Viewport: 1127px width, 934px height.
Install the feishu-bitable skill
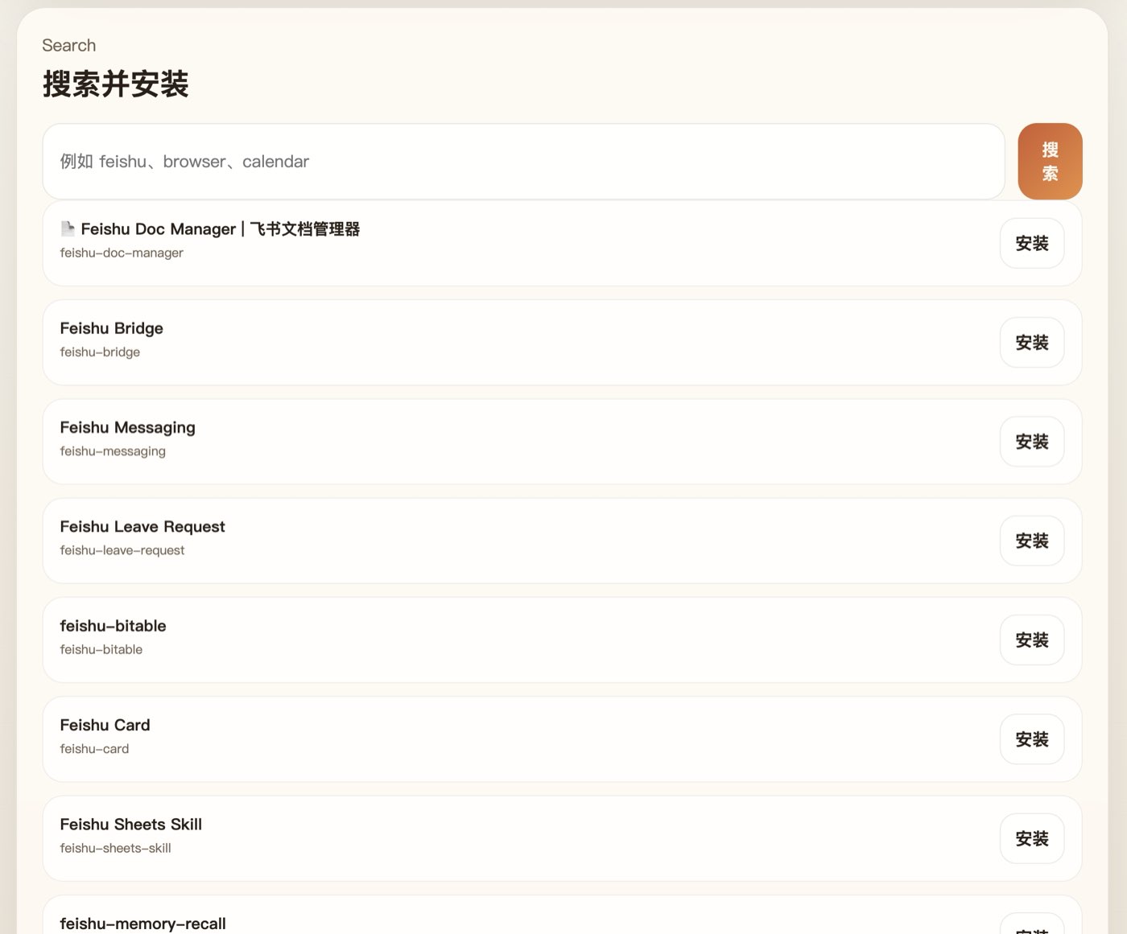(x=1032, y=640)
